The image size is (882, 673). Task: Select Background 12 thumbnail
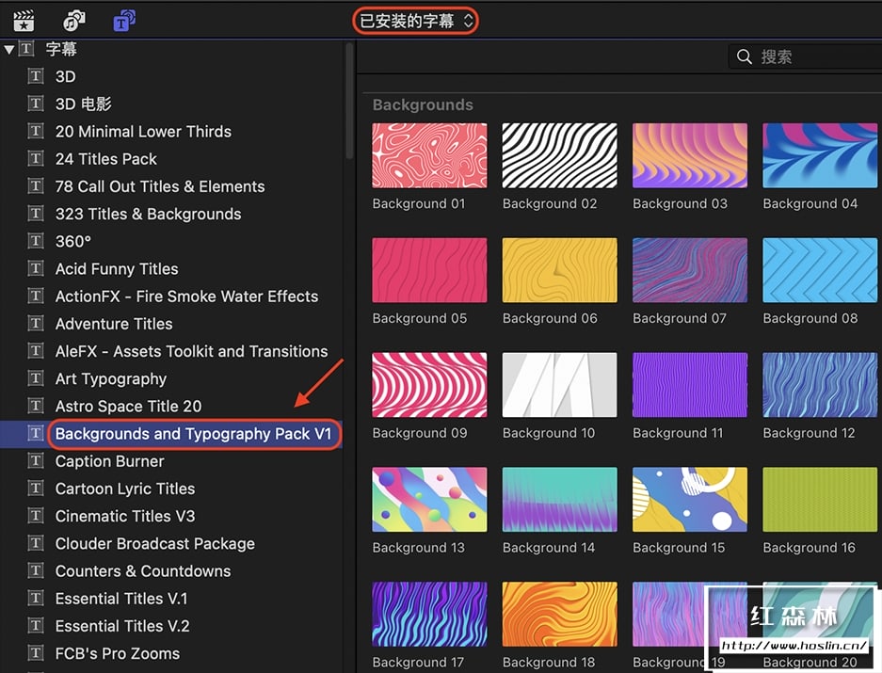point(820,385)
